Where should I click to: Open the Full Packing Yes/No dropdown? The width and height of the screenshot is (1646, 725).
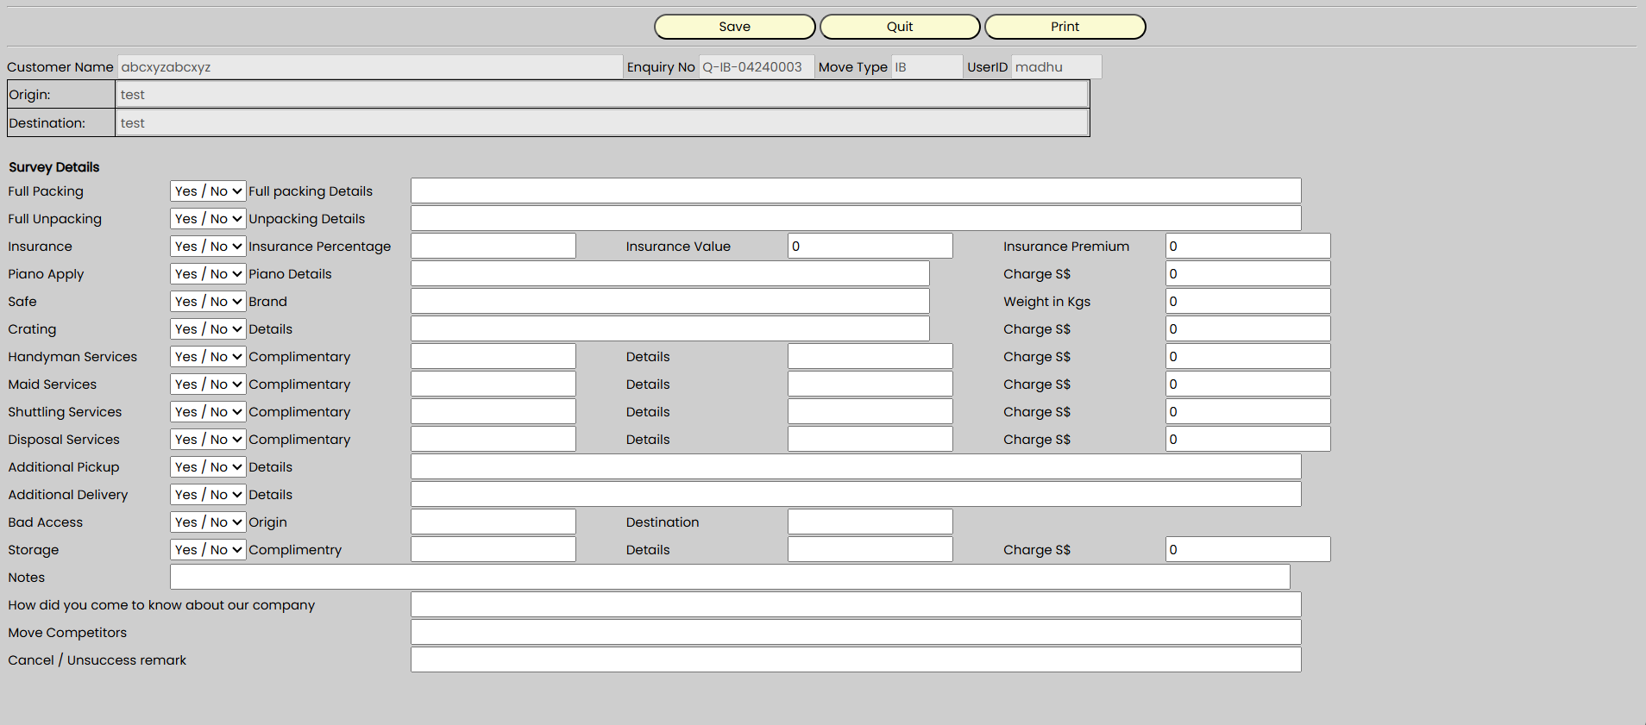(x=208, y=191)
